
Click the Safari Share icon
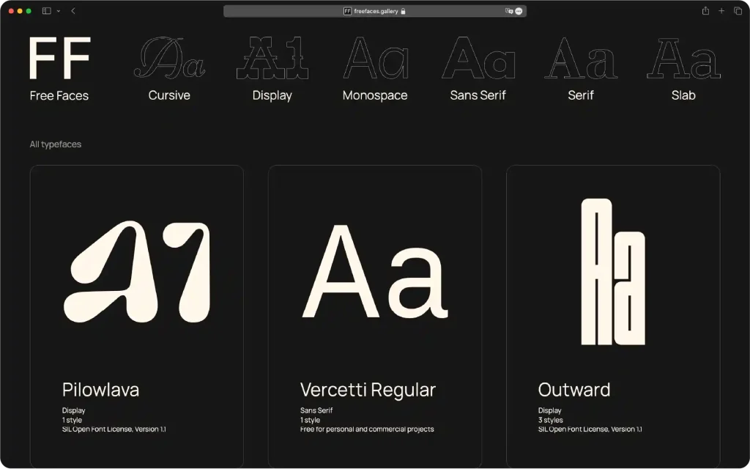click(705, 11)
